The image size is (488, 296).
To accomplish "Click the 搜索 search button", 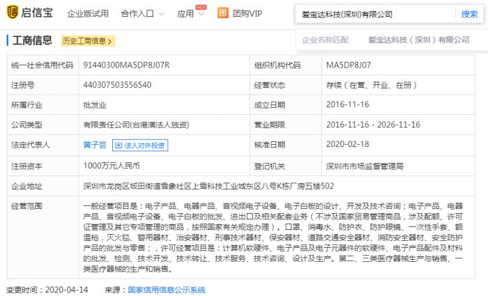I will [469, 14].
